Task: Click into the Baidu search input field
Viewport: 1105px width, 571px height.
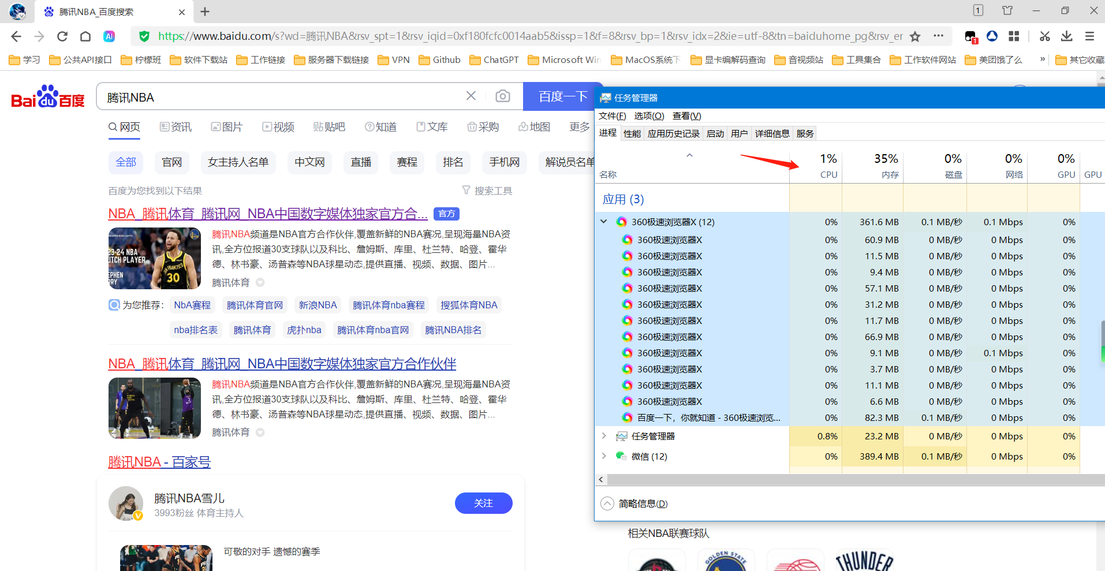Action: pos(283,97)
